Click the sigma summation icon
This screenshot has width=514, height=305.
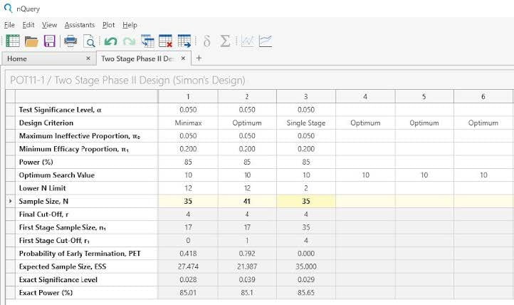pos(225,41)
